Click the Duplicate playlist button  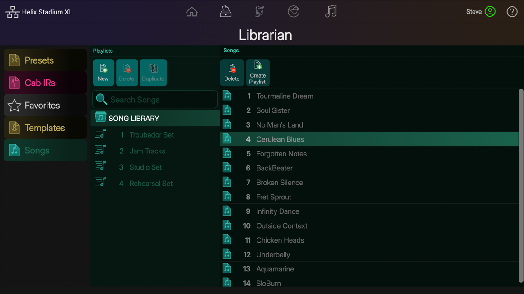tap(153, 72)
